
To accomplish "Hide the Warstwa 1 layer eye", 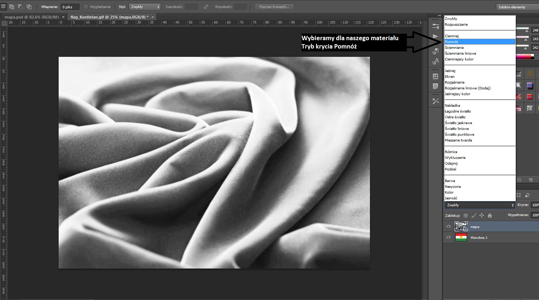I will (449, 237).
